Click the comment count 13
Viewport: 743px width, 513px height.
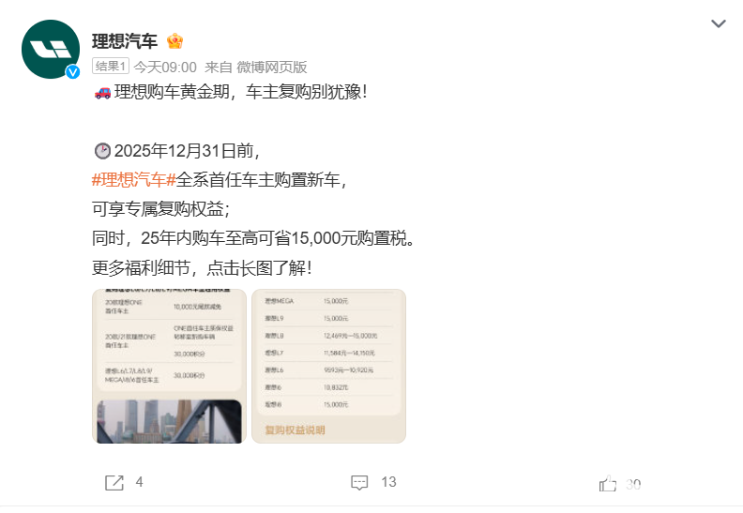[388, 482]
